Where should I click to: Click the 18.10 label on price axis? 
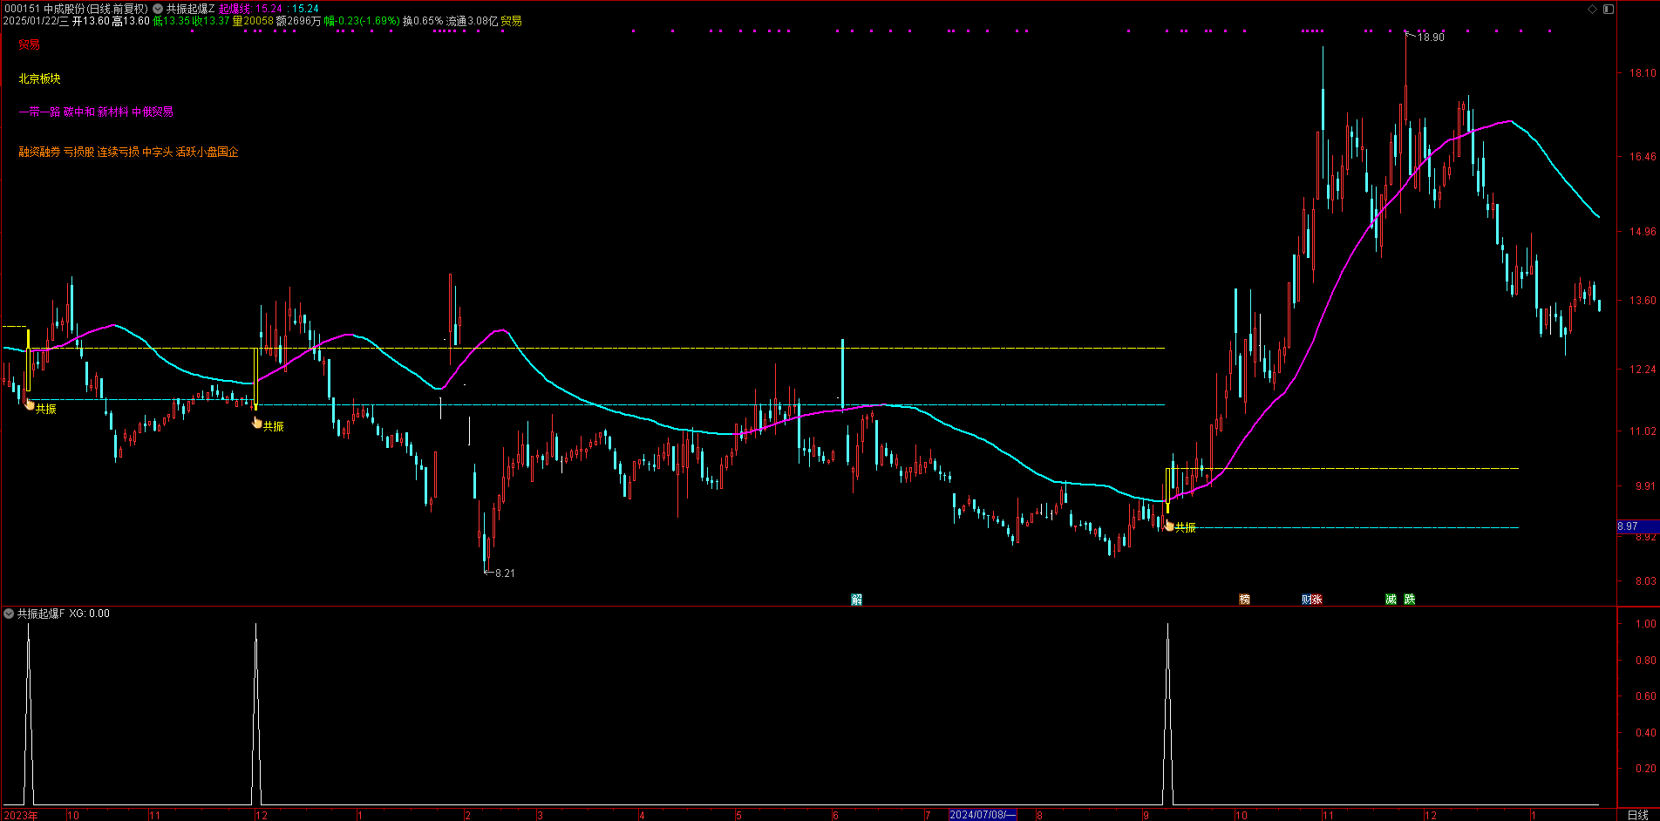[x=1643, y=73]
